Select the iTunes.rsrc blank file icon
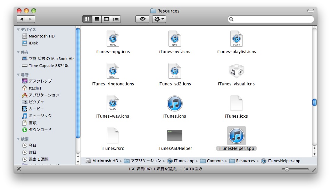331x194 pixels. pyautogui.click(x=113, y=135)
